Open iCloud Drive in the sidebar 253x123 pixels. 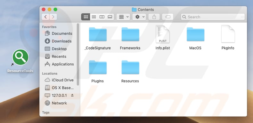coord(59,80)
